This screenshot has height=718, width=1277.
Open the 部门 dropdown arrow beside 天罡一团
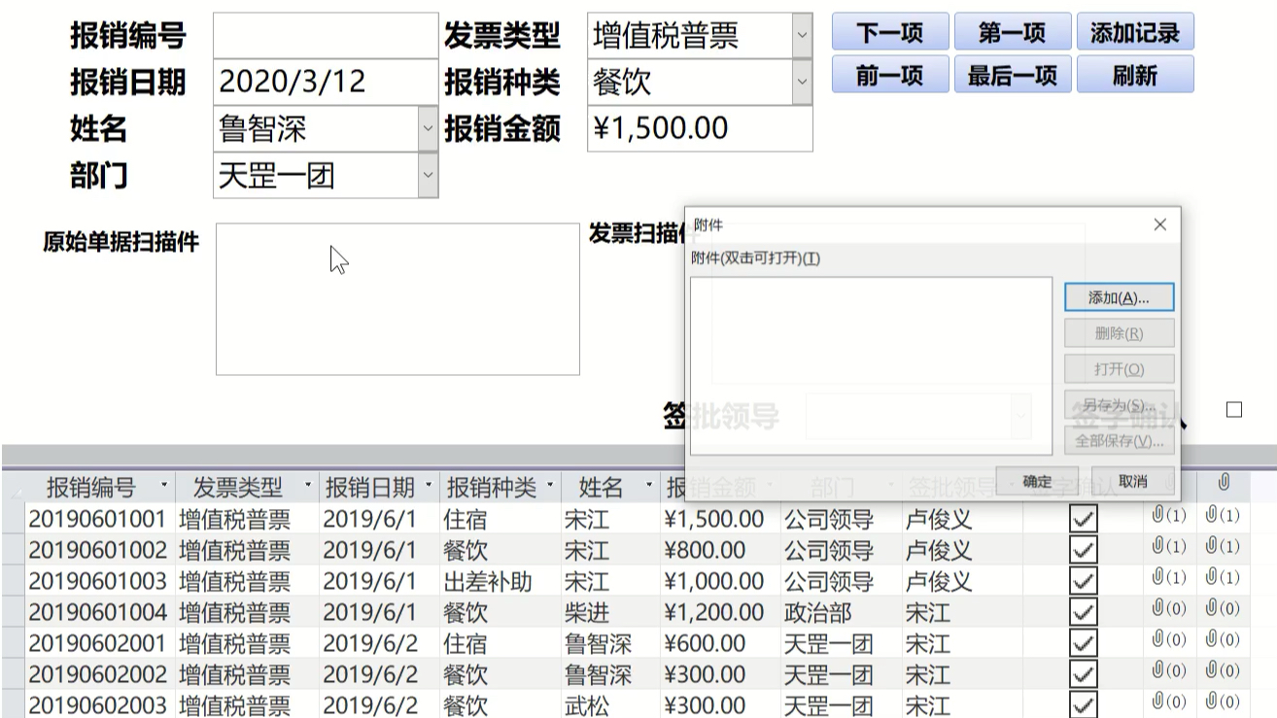pos(428,175)
